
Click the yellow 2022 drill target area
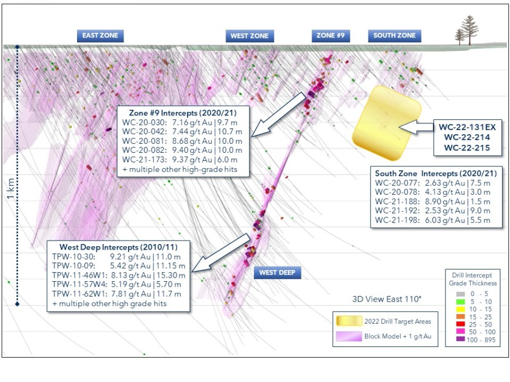(x=387, y=123)
